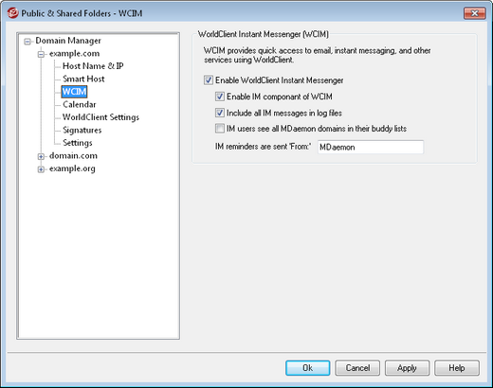The width and height of the screenshot is (493, 388).
Task: Collapse the Domain Manager tree node
Action: click(x=27, y=42)
